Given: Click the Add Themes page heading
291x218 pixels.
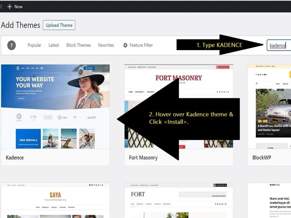Looking at the screenshot, I should click(20, 25).
